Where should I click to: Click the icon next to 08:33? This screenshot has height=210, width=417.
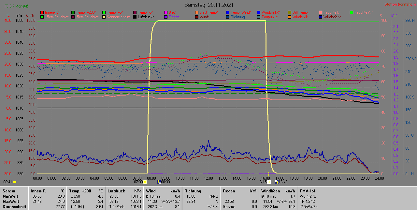tap(159, 182)
